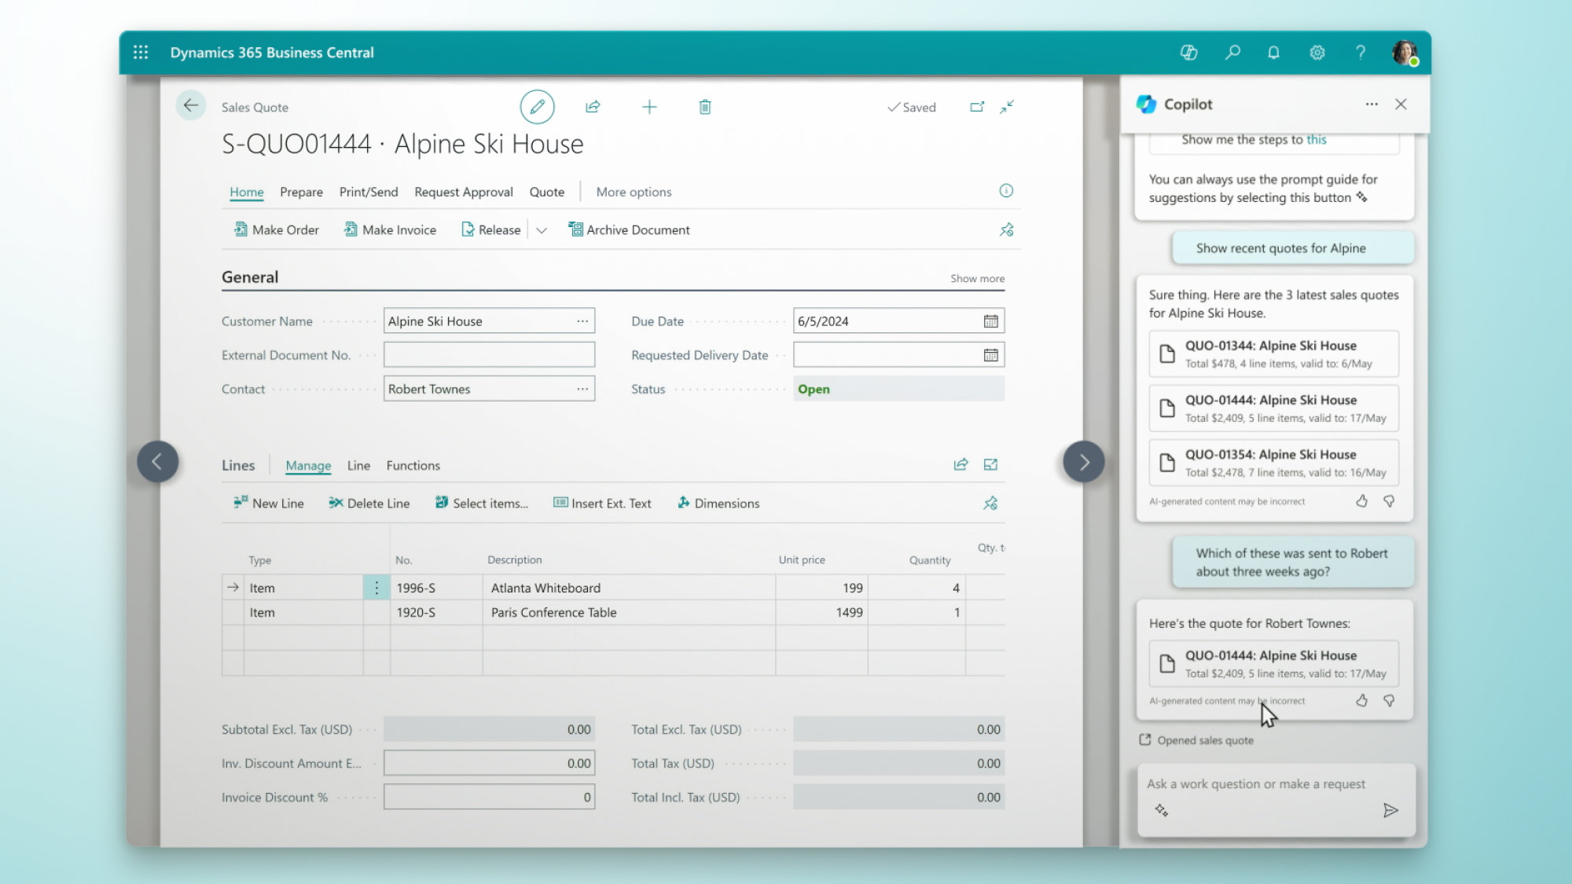Switch to the Prepare tab

pyautogui.click(x=301, y=192)
